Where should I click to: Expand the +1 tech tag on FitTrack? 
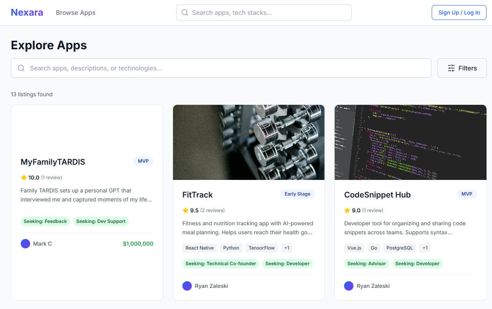[x=287, y=248]
